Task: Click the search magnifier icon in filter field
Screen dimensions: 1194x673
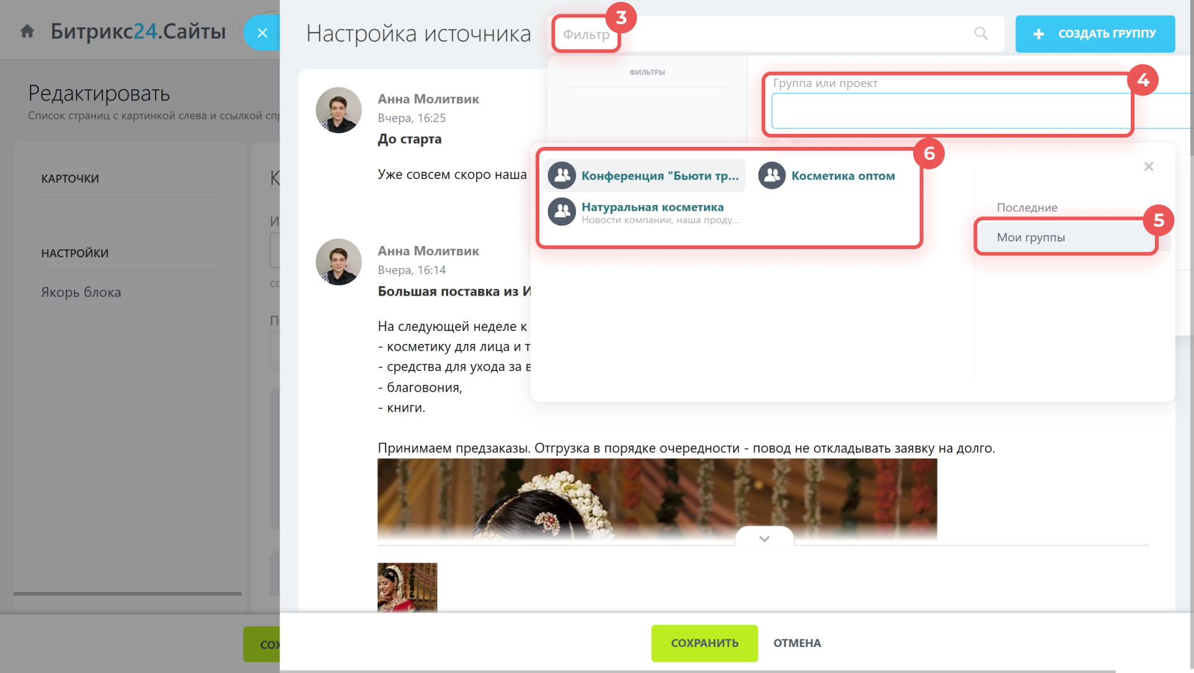Action: pyautogui.click(x=981, y=33)
